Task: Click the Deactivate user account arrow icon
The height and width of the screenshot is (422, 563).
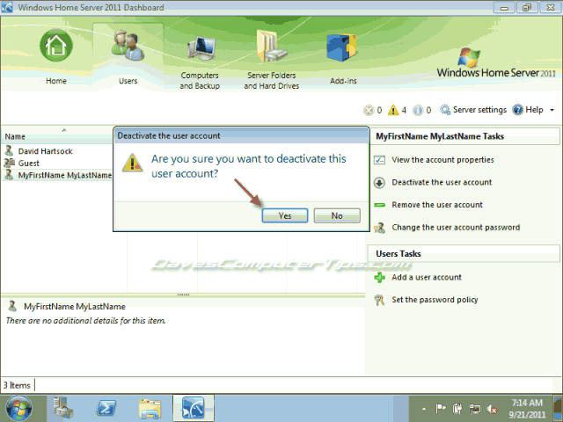Action: (x=379, y=183)
